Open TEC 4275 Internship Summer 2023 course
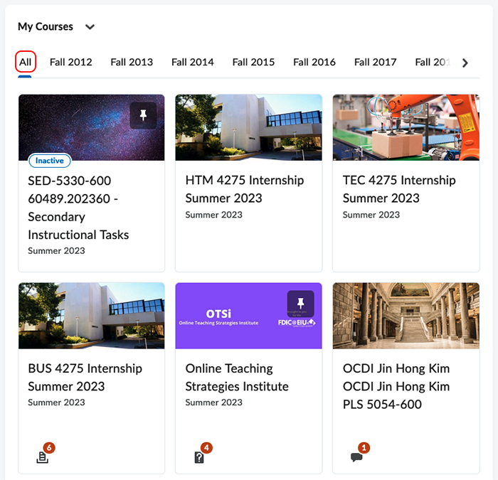Image resolution: width=498 pixels, height=480 pixels. pos(399,189)
